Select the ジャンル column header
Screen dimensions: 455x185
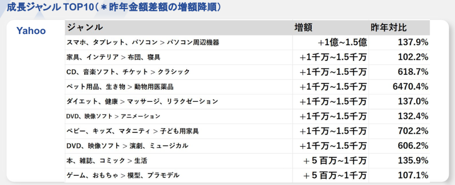coord(85,28)
